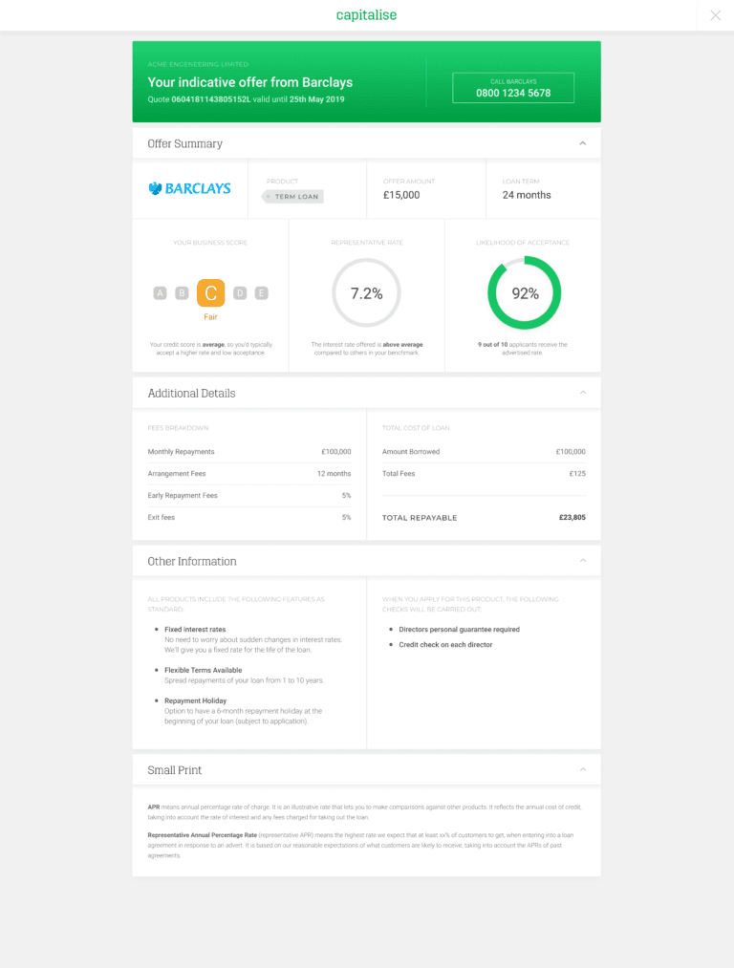
Task: Click the Exit fees row
Action: [x=249, y=517]
